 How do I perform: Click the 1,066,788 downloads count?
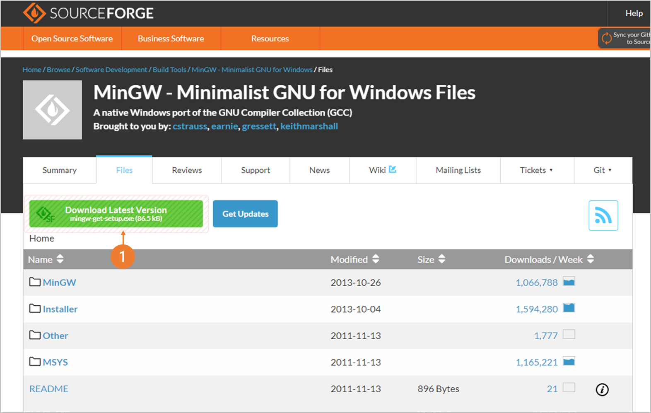click(536, 283)
